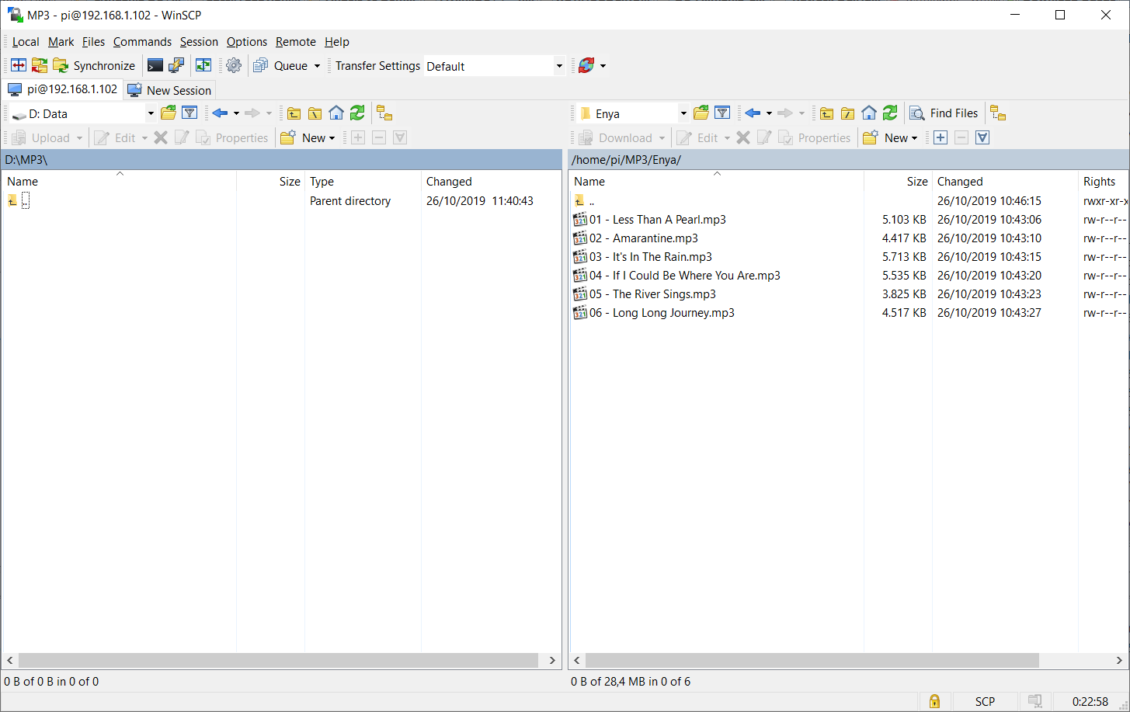Go to local home directory icon

[336, 113]
